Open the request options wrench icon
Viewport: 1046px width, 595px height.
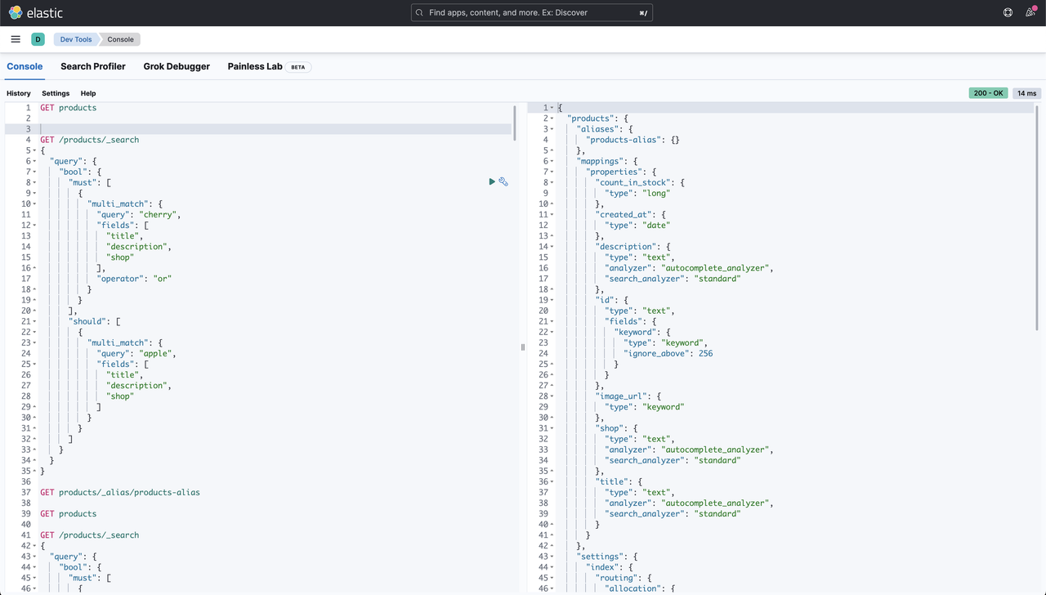coord(504,181)
